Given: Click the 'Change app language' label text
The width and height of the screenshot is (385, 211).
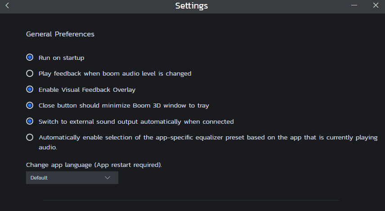Looking at the screenshot, I should point(94,165).
